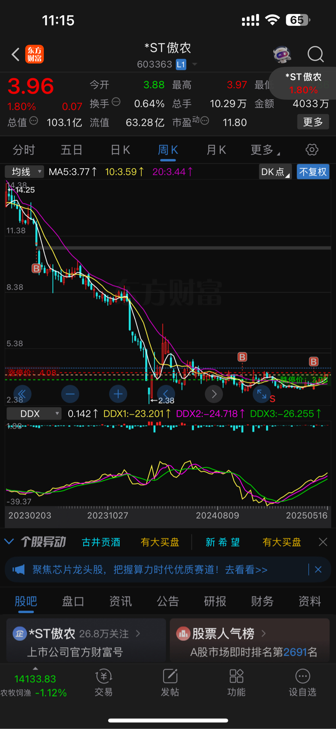Switch to the 盘口 tab
Screen dimensions: 336x729
73,601
